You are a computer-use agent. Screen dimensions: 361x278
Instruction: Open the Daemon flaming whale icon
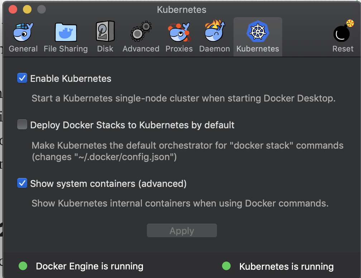tap(215, 32)
